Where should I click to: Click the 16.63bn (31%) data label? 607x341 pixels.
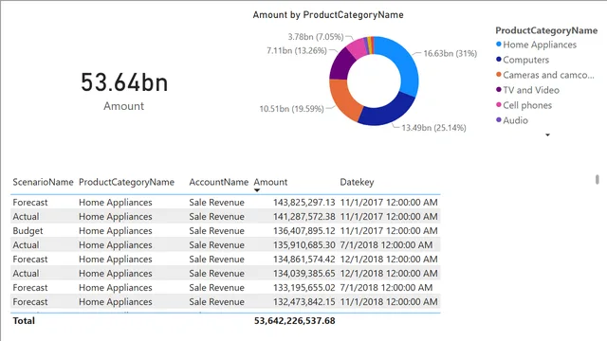[450, 53]
